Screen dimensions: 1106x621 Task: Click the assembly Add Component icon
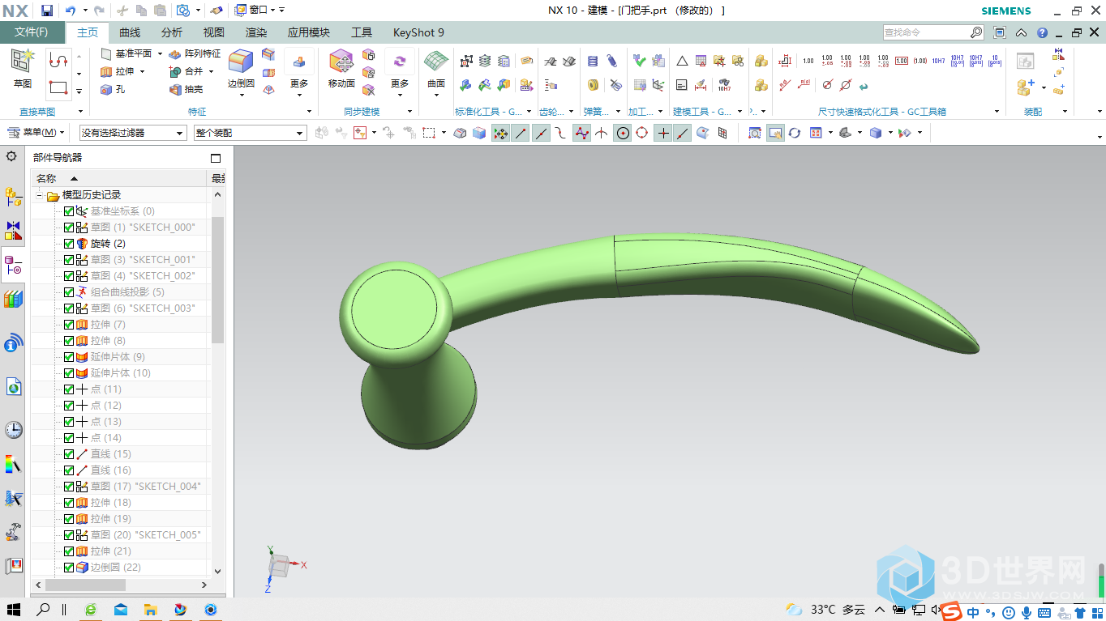click(x=1026, y=87)
